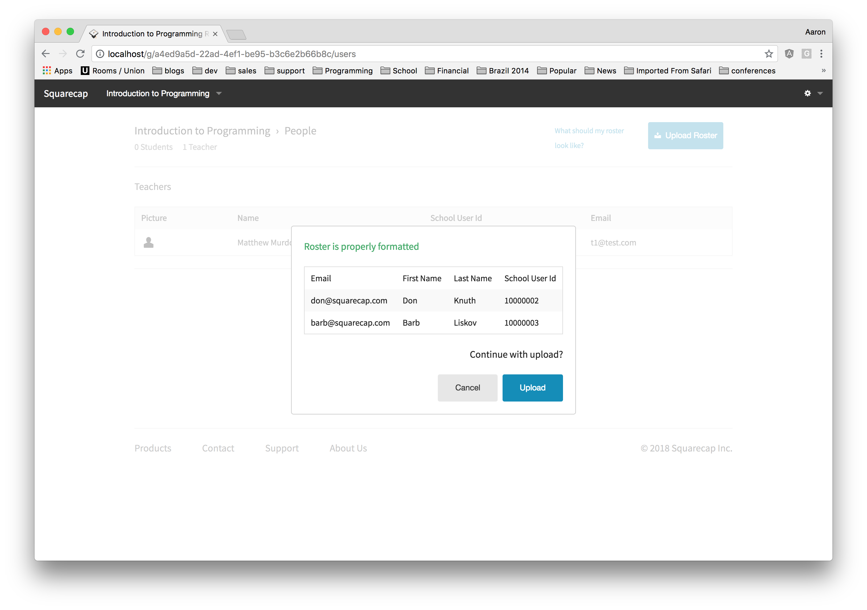Click the URL address bar
The image size is (867, 610).
[x=415, y=54]
